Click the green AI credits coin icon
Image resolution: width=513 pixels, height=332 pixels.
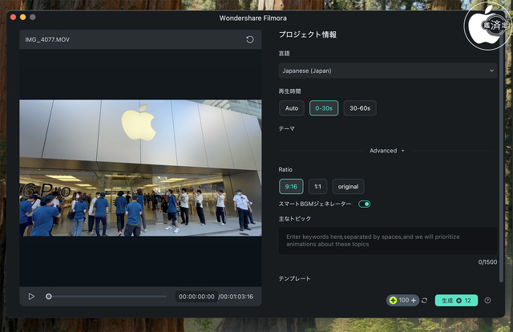pos(394,300)
